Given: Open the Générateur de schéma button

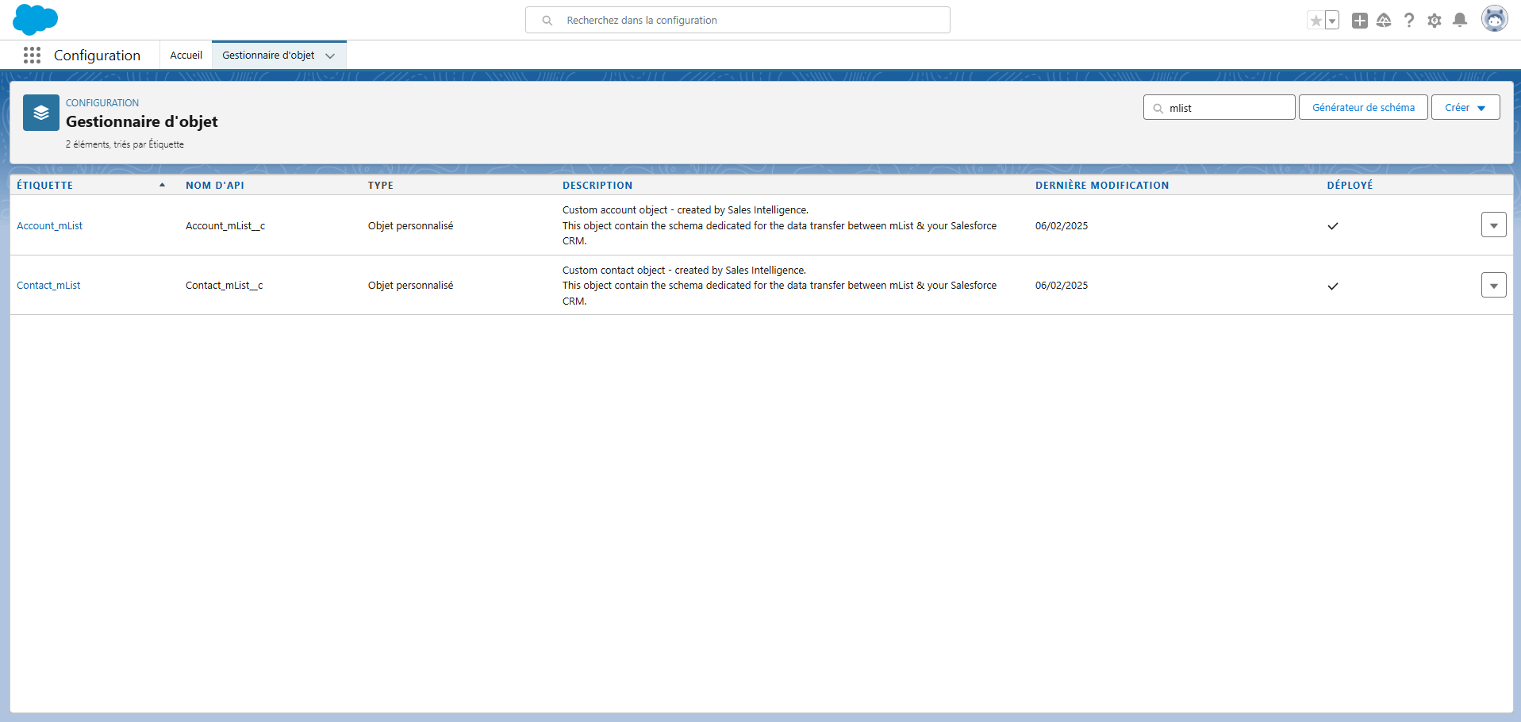Looking at the screenshot, I should click(1363, 107).
